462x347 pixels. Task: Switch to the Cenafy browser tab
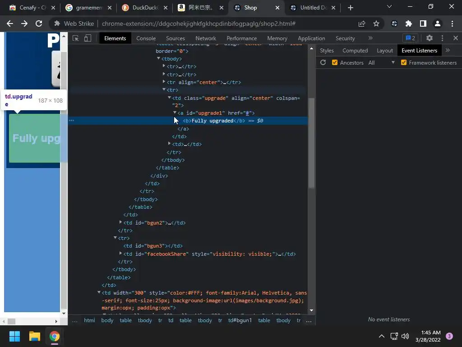(32, 8)
